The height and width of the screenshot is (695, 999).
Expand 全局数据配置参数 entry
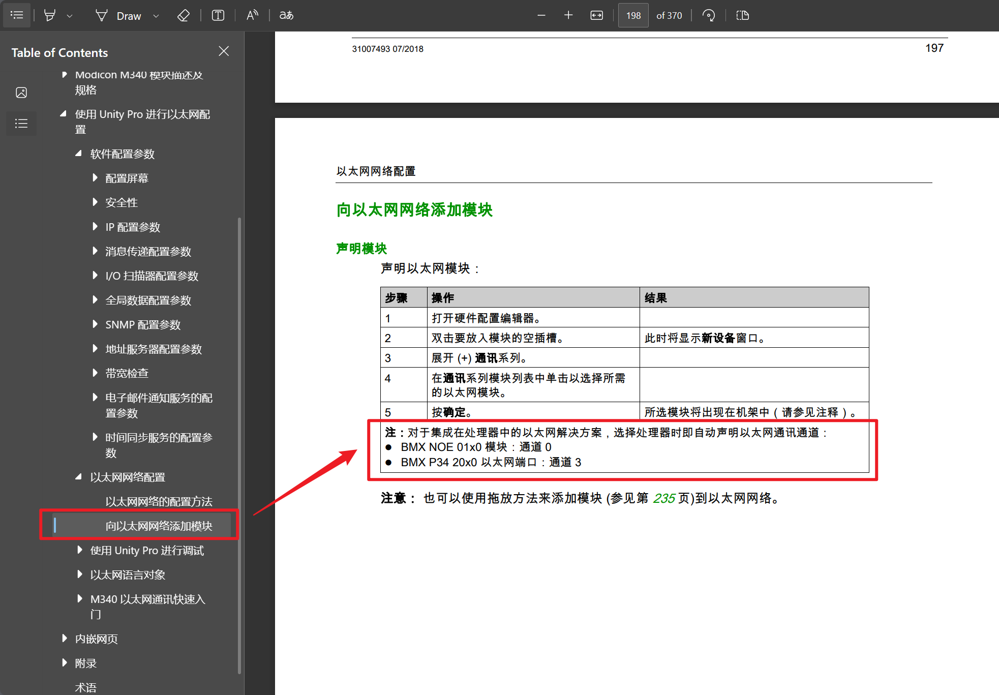(95, 299)
